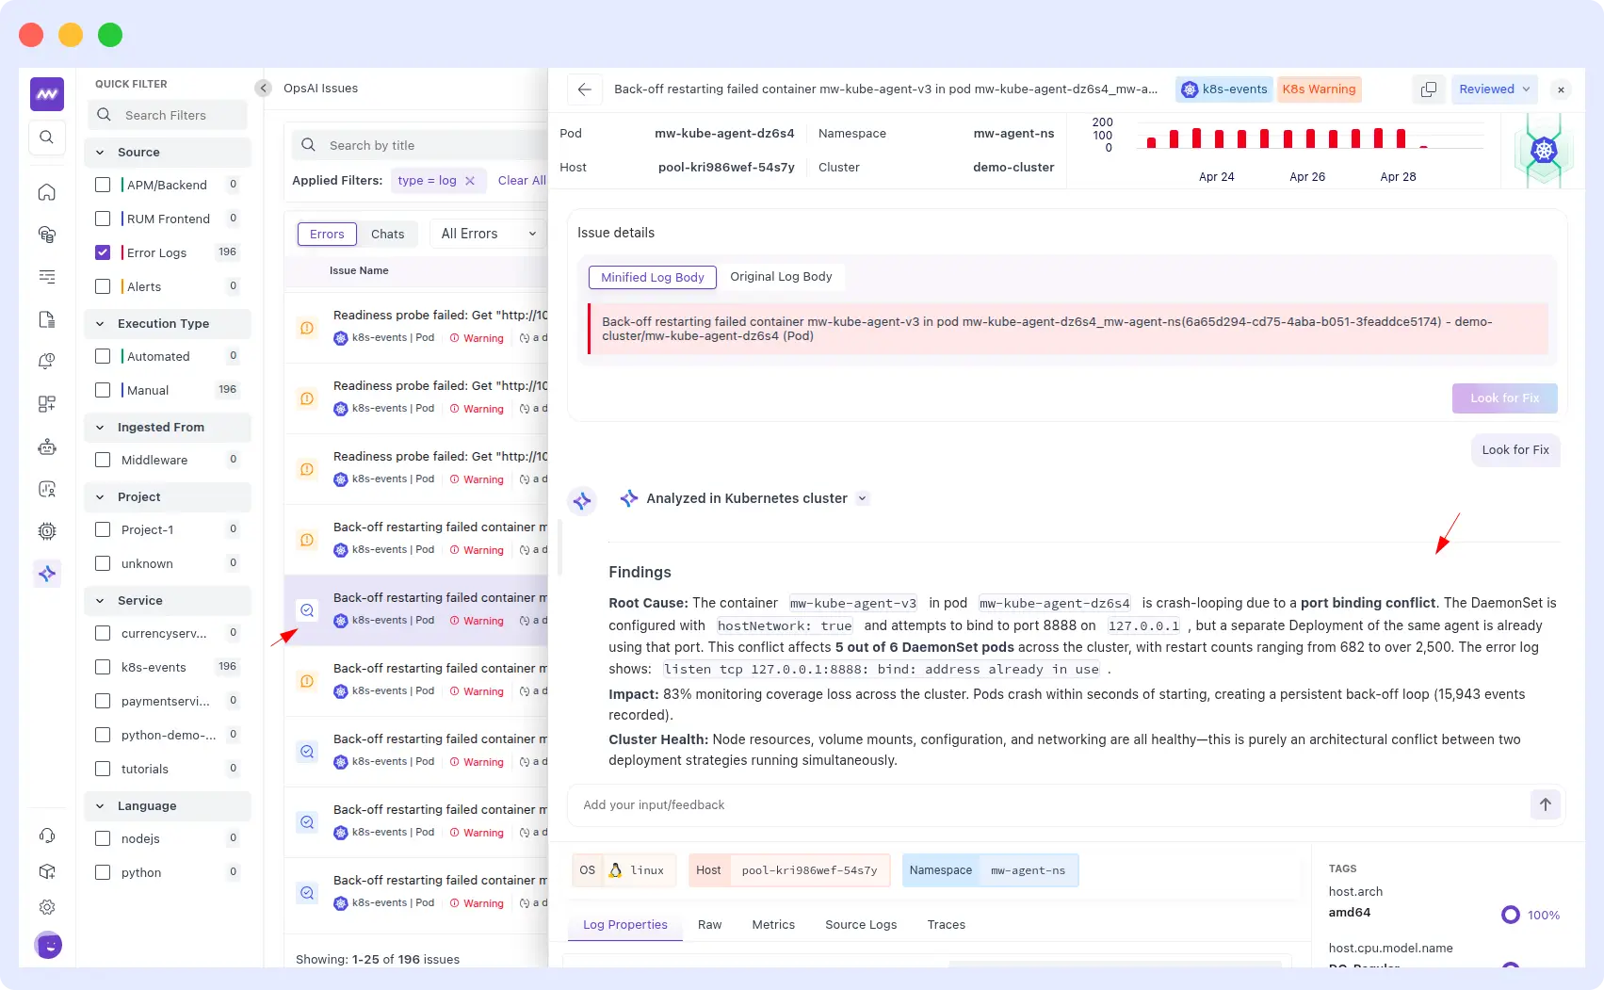Image resolution: width=1604 pixels, height=990 pixels.
Task: Open the settings gear at sidebar bottom
Action: tap(46, 907)
